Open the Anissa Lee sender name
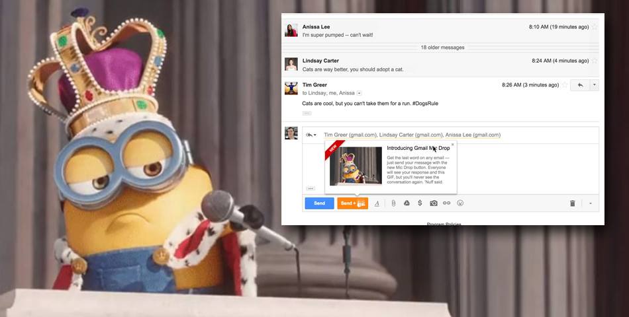The width and height of the screenshot is (629, 317). click(x=316, y=27)
